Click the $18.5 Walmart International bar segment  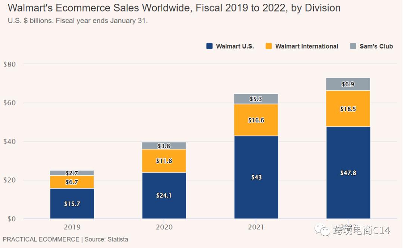(x=348, y=109)
